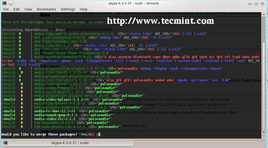Click the media-plugins/gst-plugins-pulse-0.10.31 package text
Screen dimensions: 268x148
[x=72, y=76]
